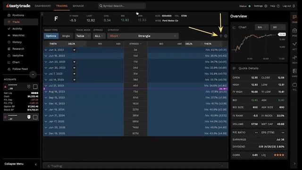Click the Earnings Jul 26 value
Screen dimensions: 302x170
click(x=280, y=140)
